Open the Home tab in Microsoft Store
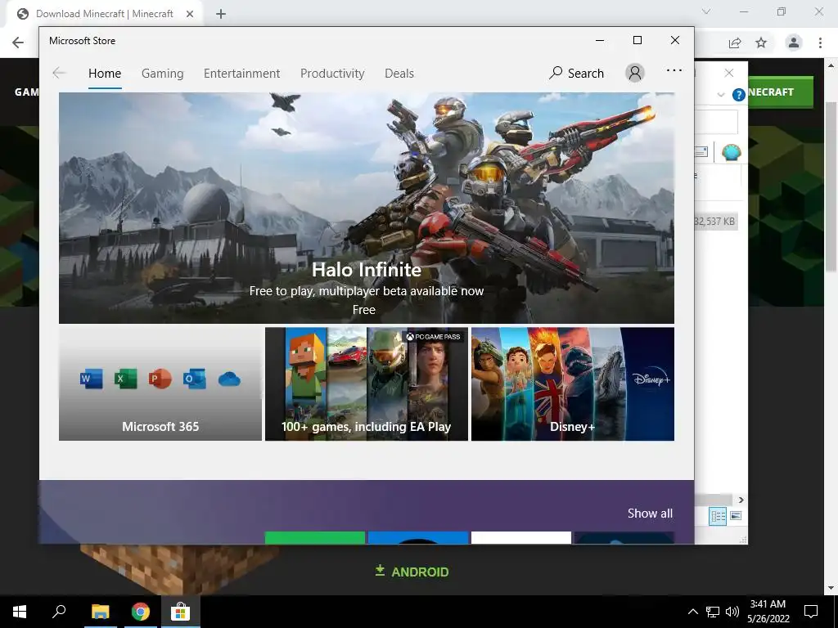The image size is (838, 628). [105, 73]
